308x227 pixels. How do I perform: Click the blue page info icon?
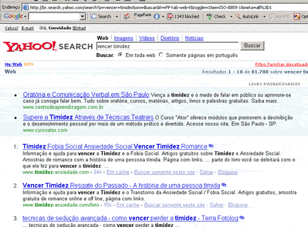point(156,17)
